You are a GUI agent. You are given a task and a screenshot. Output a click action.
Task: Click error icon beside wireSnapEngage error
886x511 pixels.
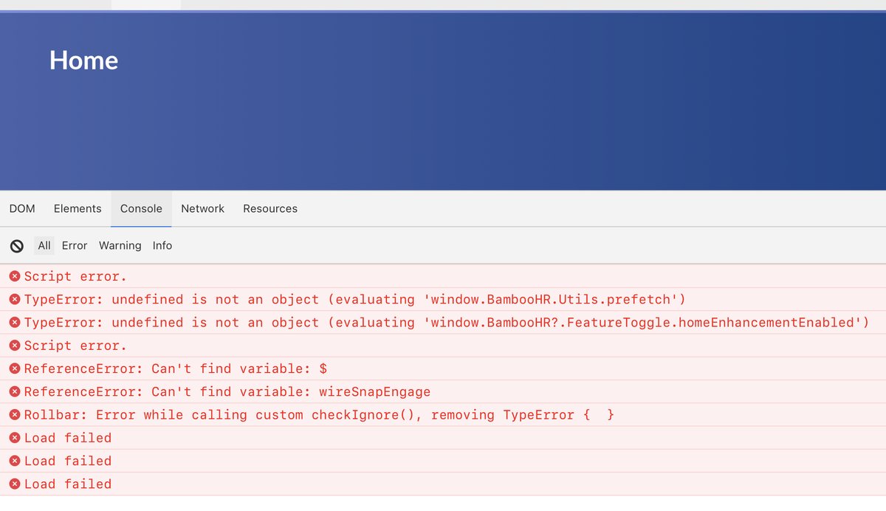coord(15,391)
